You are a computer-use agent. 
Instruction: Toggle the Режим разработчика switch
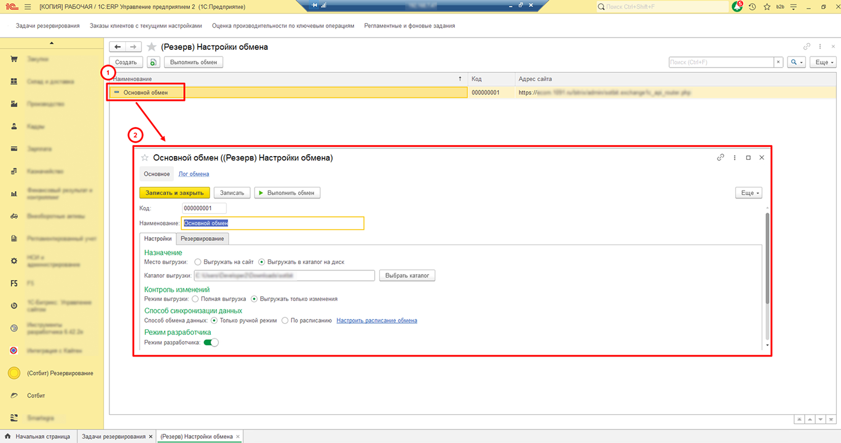[x=211, y=342]
